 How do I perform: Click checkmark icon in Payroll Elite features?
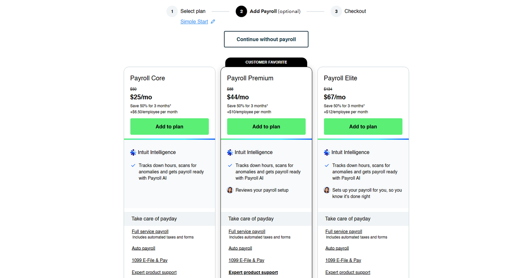pyautogui.click(x=327, y=165)
